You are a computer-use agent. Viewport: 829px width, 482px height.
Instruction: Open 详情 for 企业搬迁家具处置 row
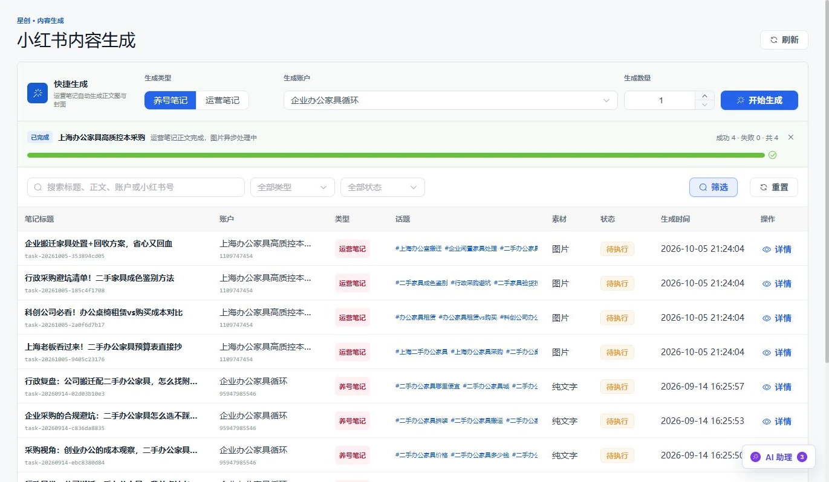point(777,249)
